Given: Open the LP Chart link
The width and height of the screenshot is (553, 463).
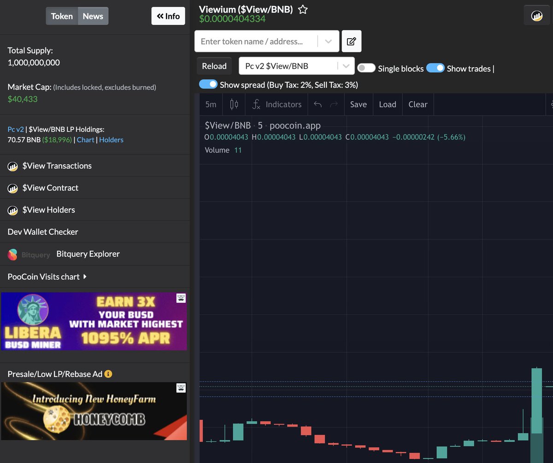Looking at the screenshot, I should [85, 139].
